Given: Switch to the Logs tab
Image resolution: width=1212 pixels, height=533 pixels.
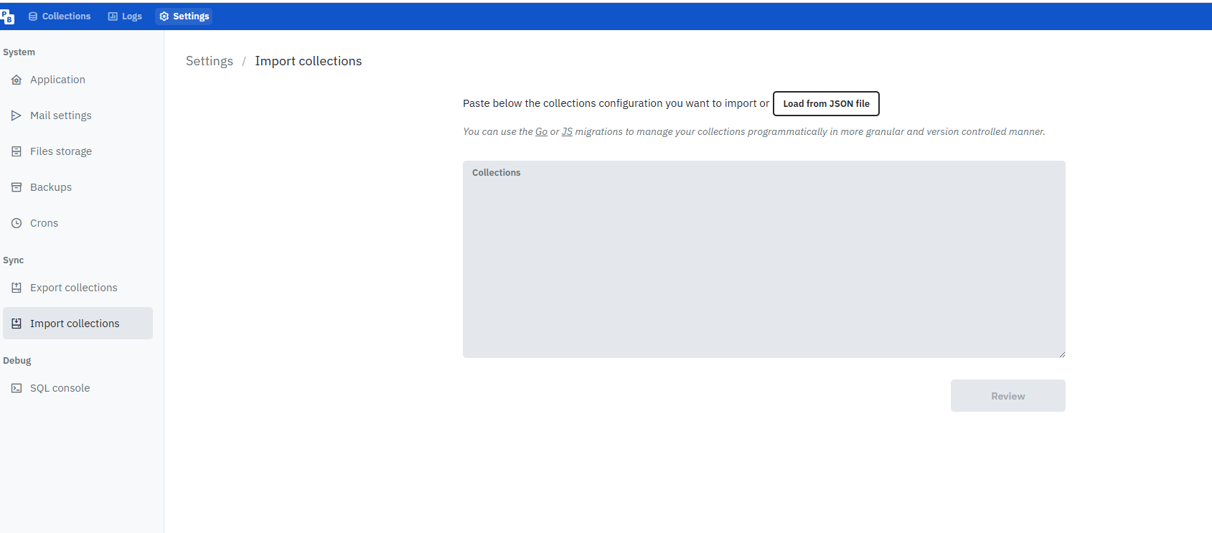Looking at the screenshot, I should click(x=125, y=16).
